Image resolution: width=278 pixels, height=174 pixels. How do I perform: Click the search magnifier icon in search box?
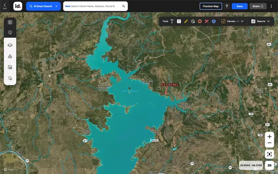[123, 6]
